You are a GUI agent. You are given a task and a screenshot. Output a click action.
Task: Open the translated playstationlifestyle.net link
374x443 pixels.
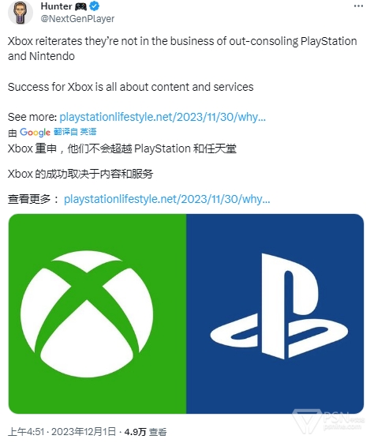[166, 199]
